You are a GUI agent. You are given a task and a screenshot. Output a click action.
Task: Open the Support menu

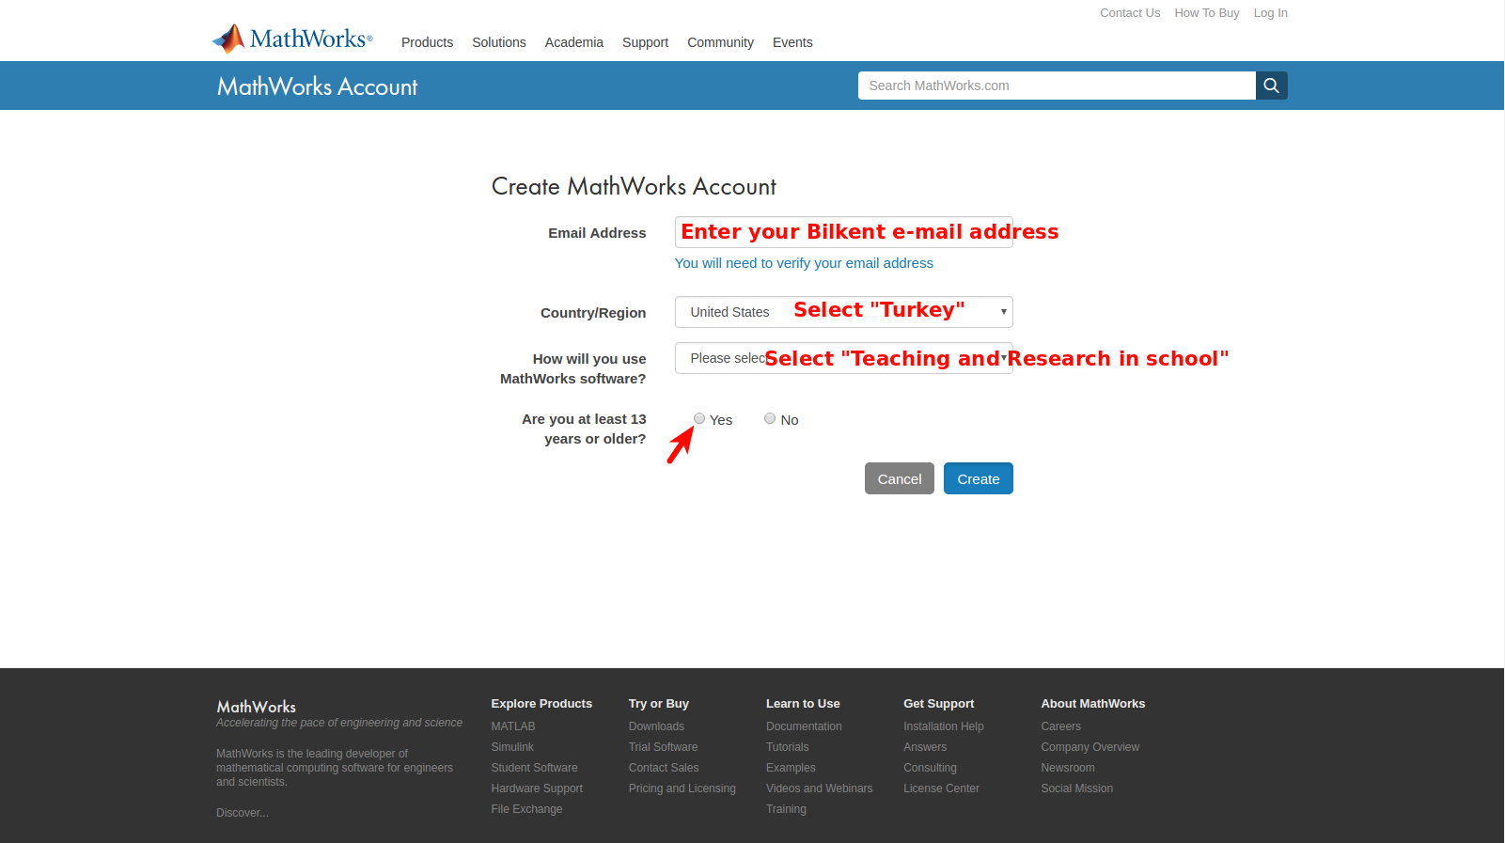pos(645,42)
